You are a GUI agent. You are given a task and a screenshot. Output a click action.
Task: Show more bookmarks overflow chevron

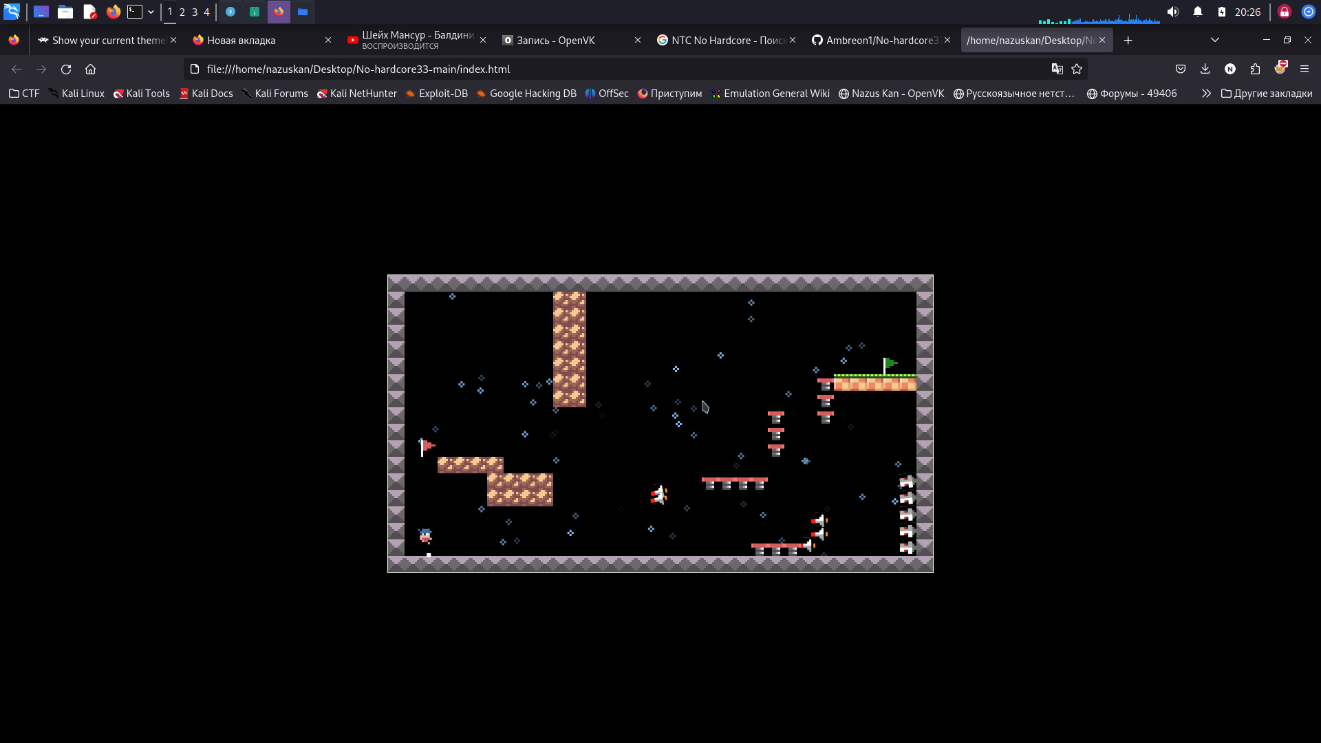click(1206, 94)
